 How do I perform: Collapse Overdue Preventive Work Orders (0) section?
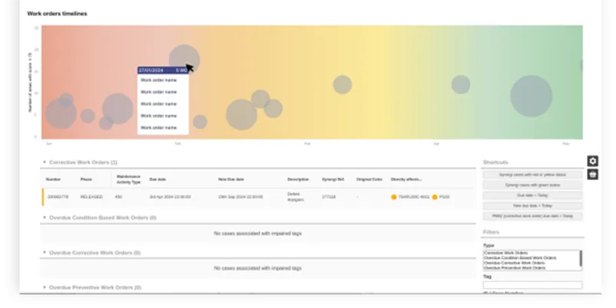coord(45,287)
